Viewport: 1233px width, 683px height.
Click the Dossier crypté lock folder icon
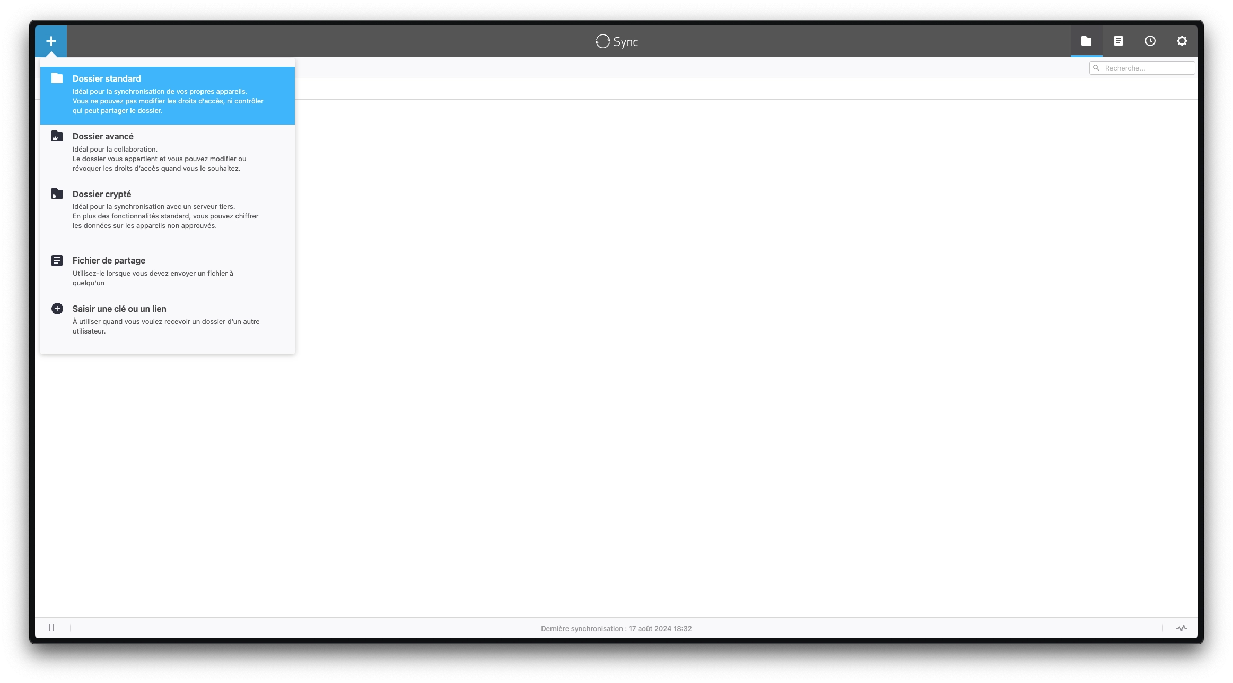57,194
